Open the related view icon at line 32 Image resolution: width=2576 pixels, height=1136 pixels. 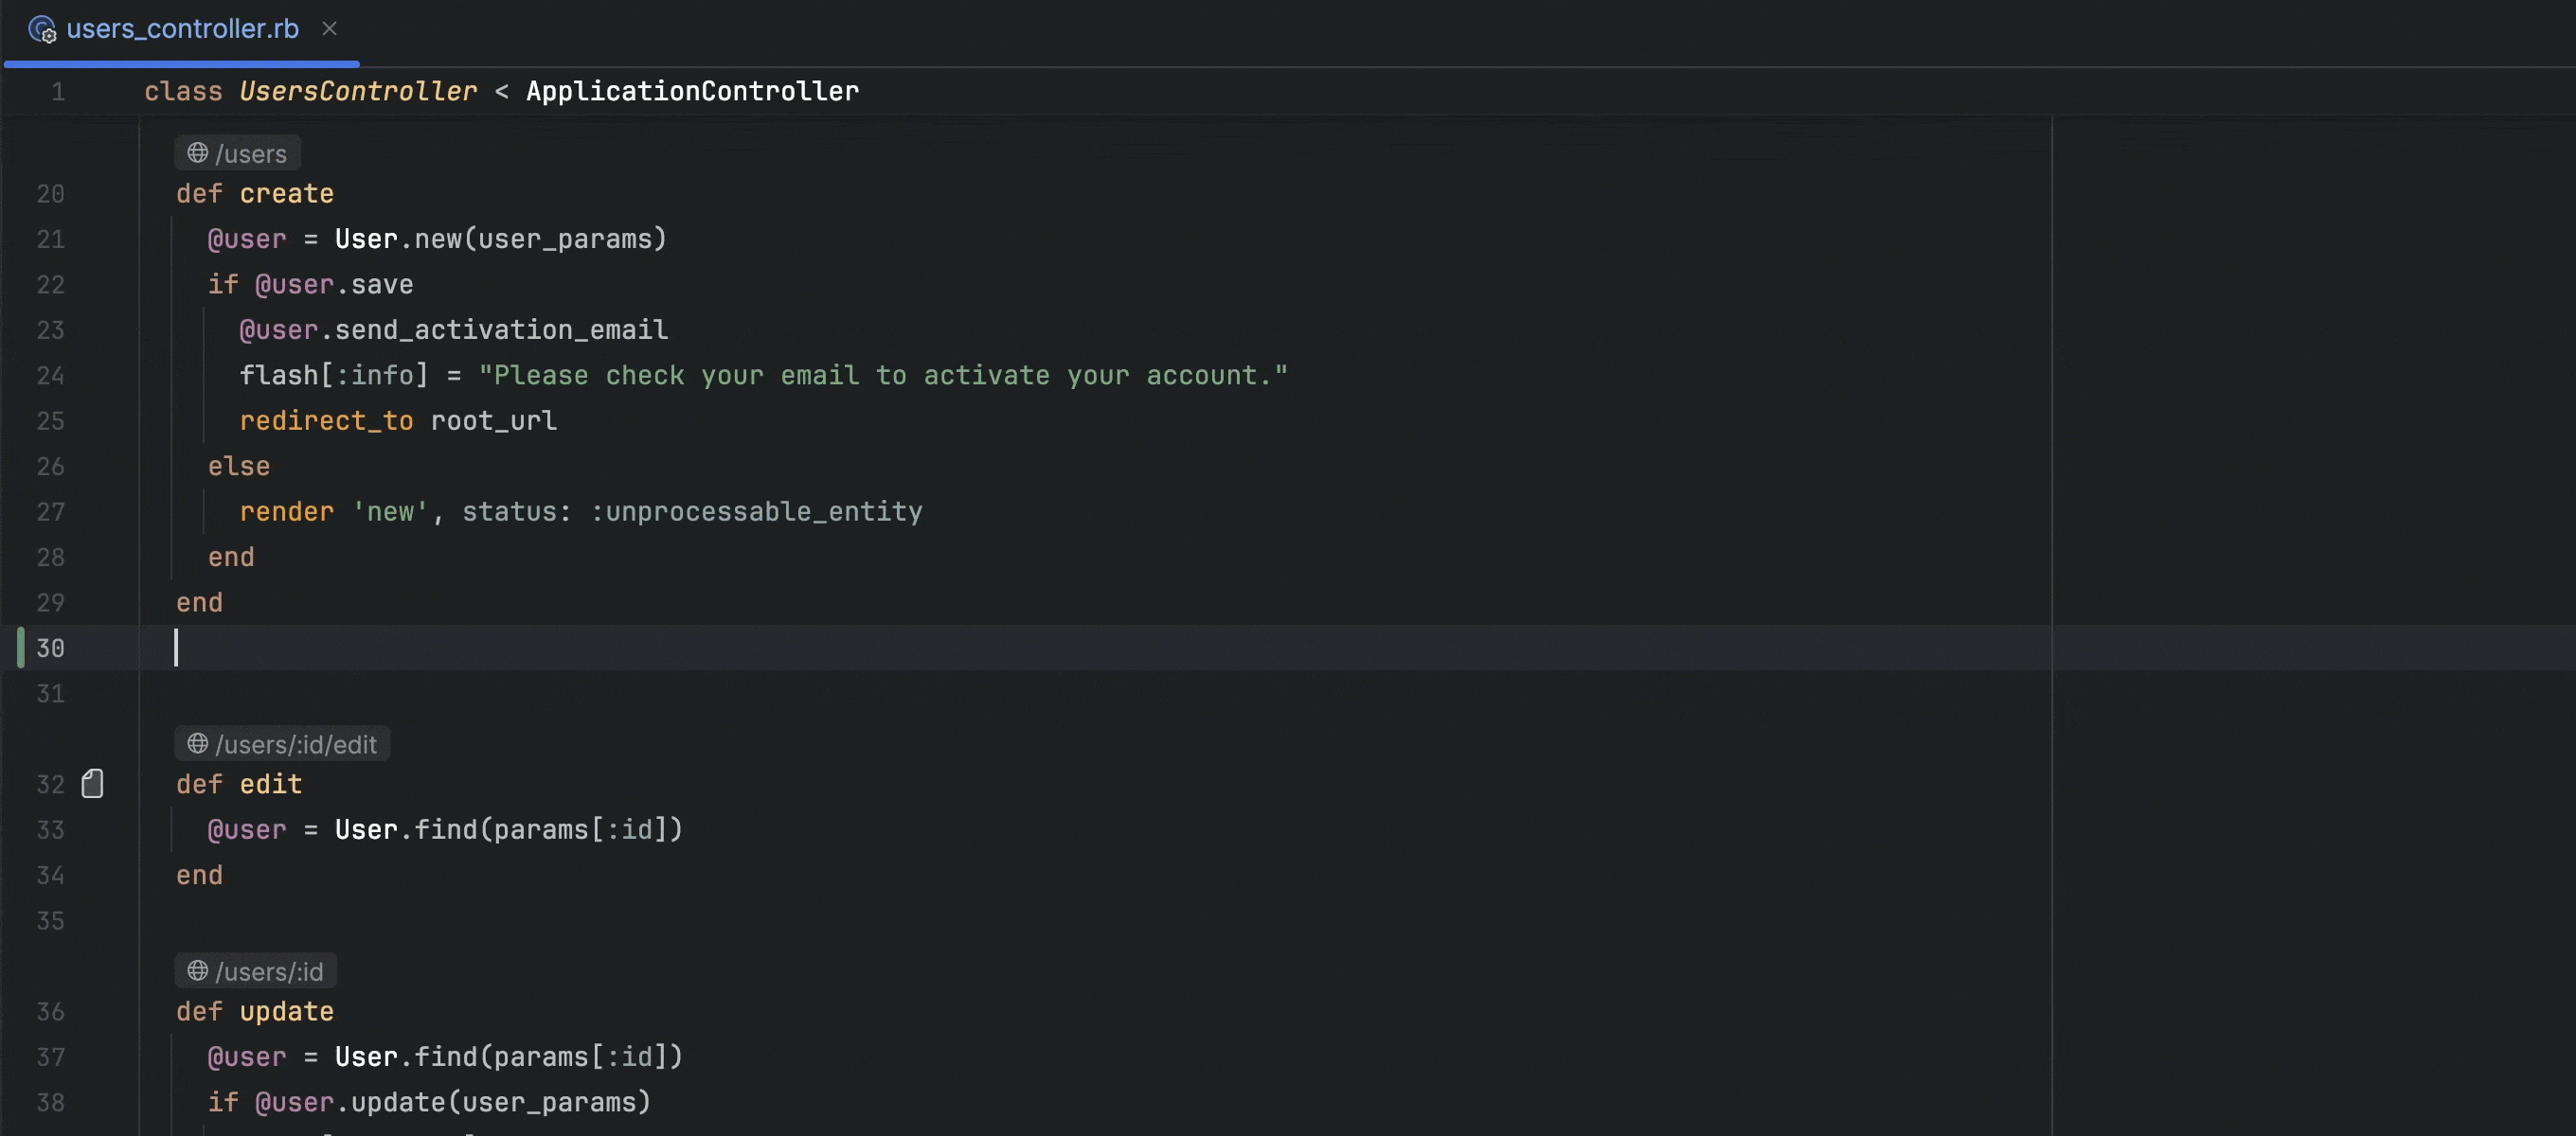point(92,784)
